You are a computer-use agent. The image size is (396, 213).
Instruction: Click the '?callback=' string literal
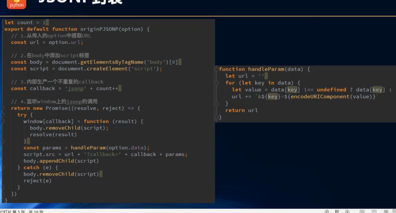(x=102, y=154)
